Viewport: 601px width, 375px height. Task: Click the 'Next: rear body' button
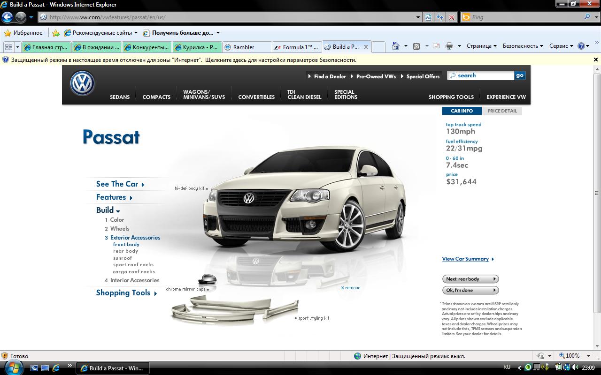tap(470, 279)
